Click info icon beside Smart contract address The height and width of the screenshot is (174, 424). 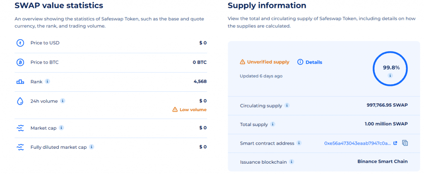click(x=299, y=143)
